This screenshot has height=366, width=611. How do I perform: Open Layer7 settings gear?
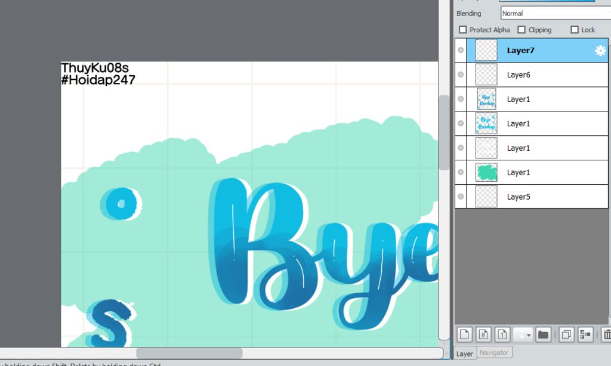pos(600,51)
